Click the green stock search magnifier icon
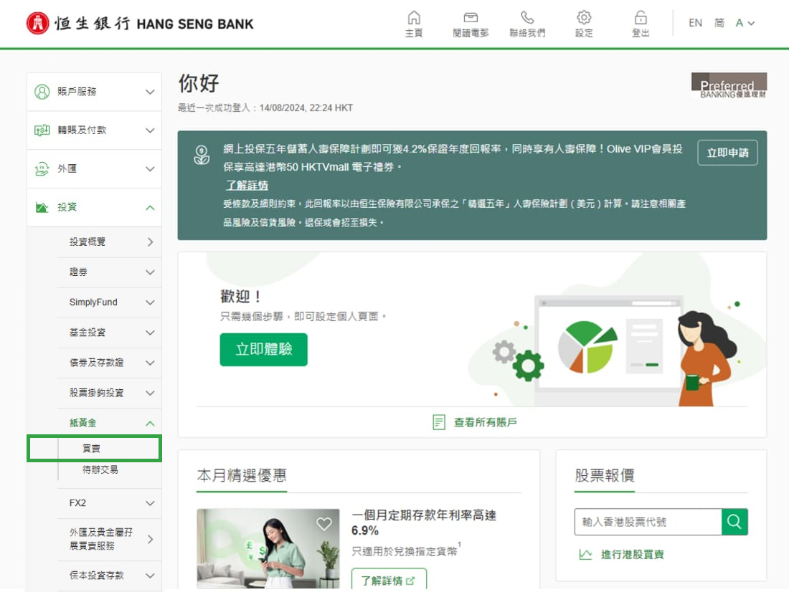Image resolution: width=789 pixels, height=592 pixels. pos(734,522)
